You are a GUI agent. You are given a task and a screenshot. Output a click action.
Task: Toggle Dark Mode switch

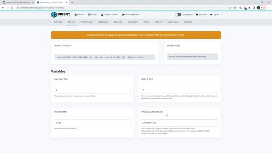click(x=178, y=14)
